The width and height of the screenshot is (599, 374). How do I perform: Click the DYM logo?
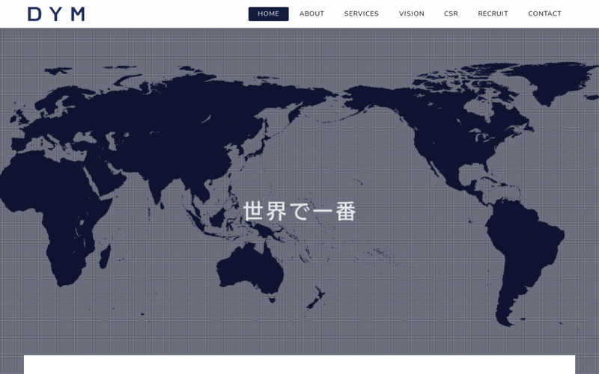(x=56, y=14)
